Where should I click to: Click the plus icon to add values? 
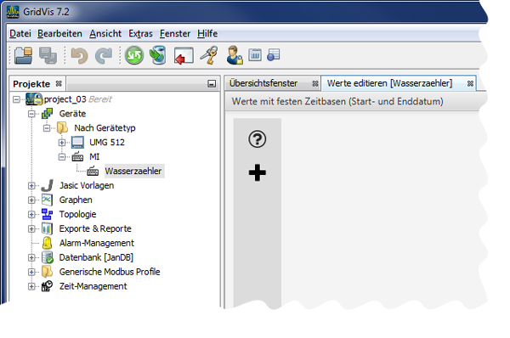coord(258,172)
